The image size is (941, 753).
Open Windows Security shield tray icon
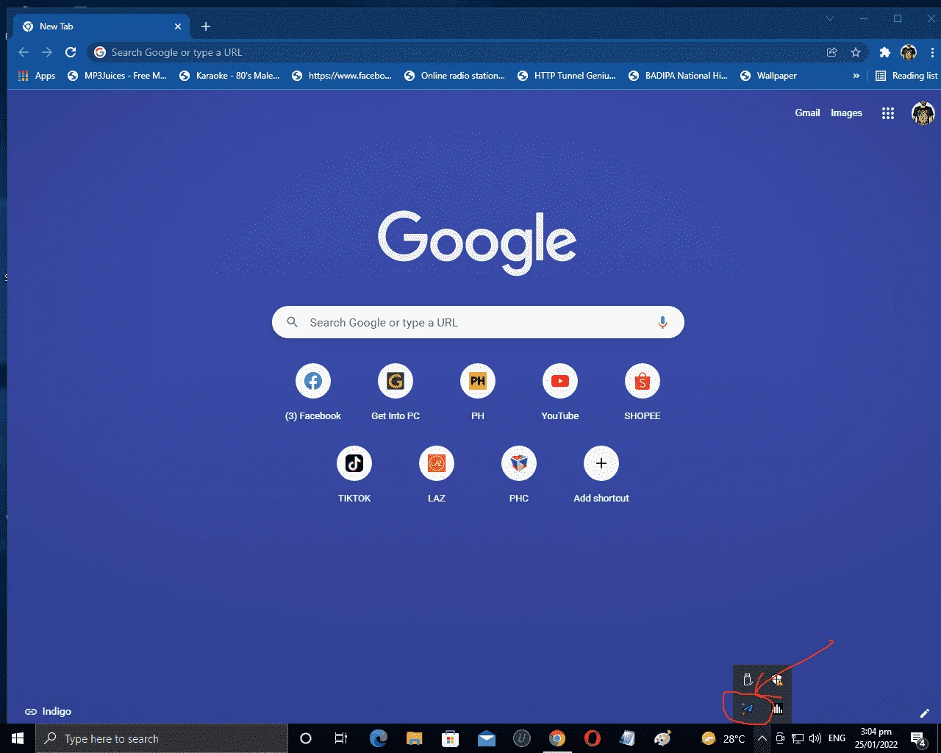pyautogui.click(x=777, y=679)
